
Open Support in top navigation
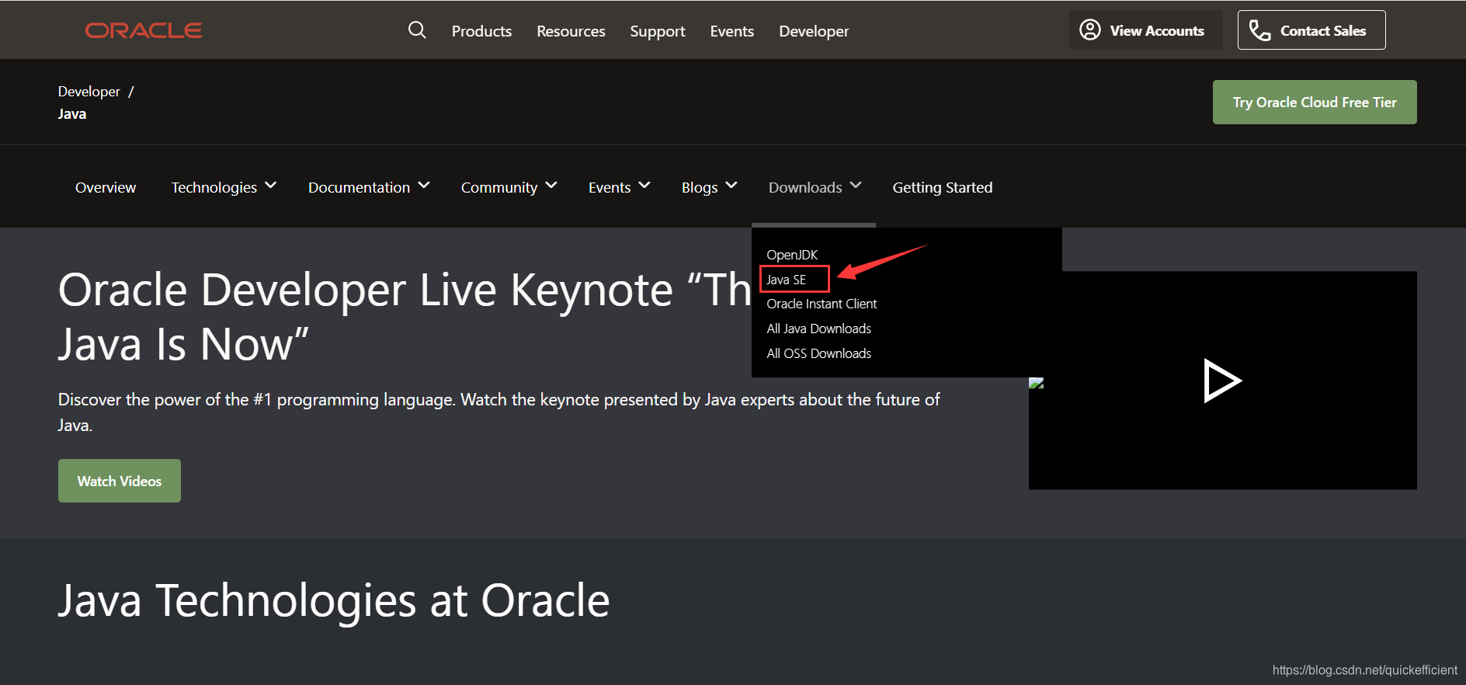[658, 31]
